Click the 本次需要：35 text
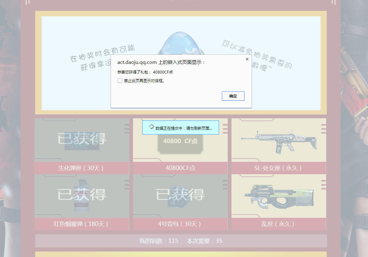Image resolution: width=368 pixels, height=257 pixels. pyautogui.click(x=204, y=241)
